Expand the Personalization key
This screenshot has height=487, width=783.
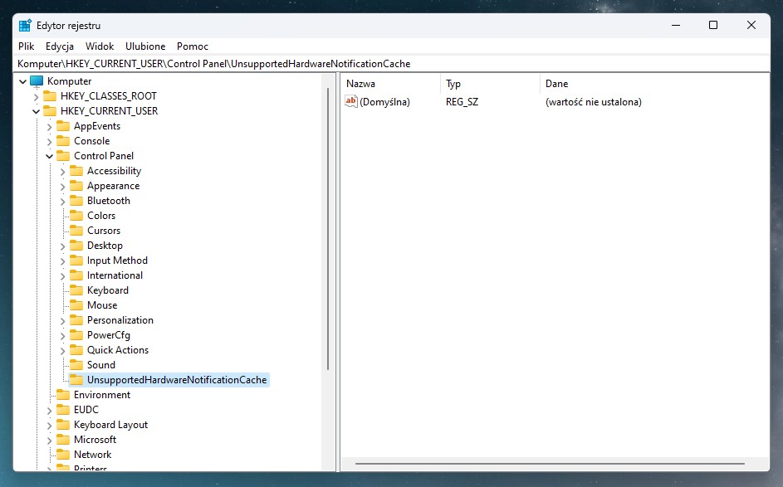click(x=62, y=320)
